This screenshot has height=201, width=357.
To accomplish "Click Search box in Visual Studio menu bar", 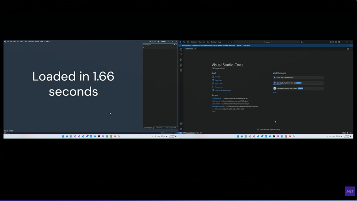I will pyautogui.click(x=47, y=41).
